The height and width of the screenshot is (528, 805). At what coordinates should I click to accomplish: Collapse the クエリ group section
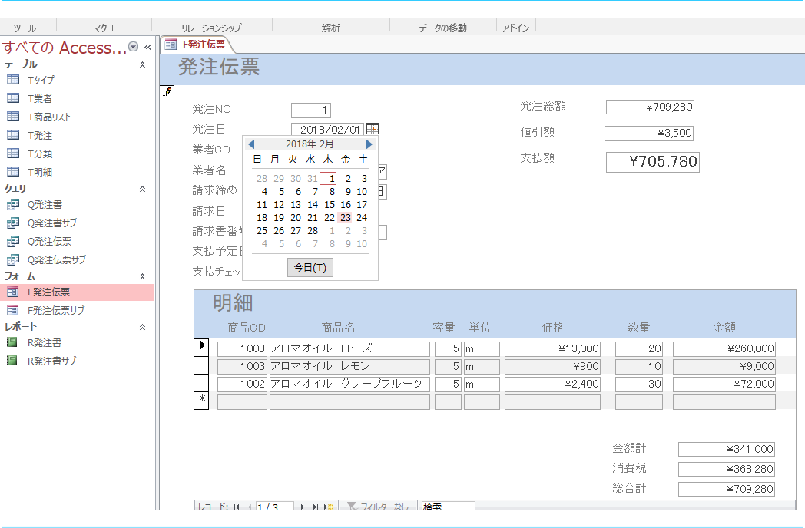[x=142, y=188]
